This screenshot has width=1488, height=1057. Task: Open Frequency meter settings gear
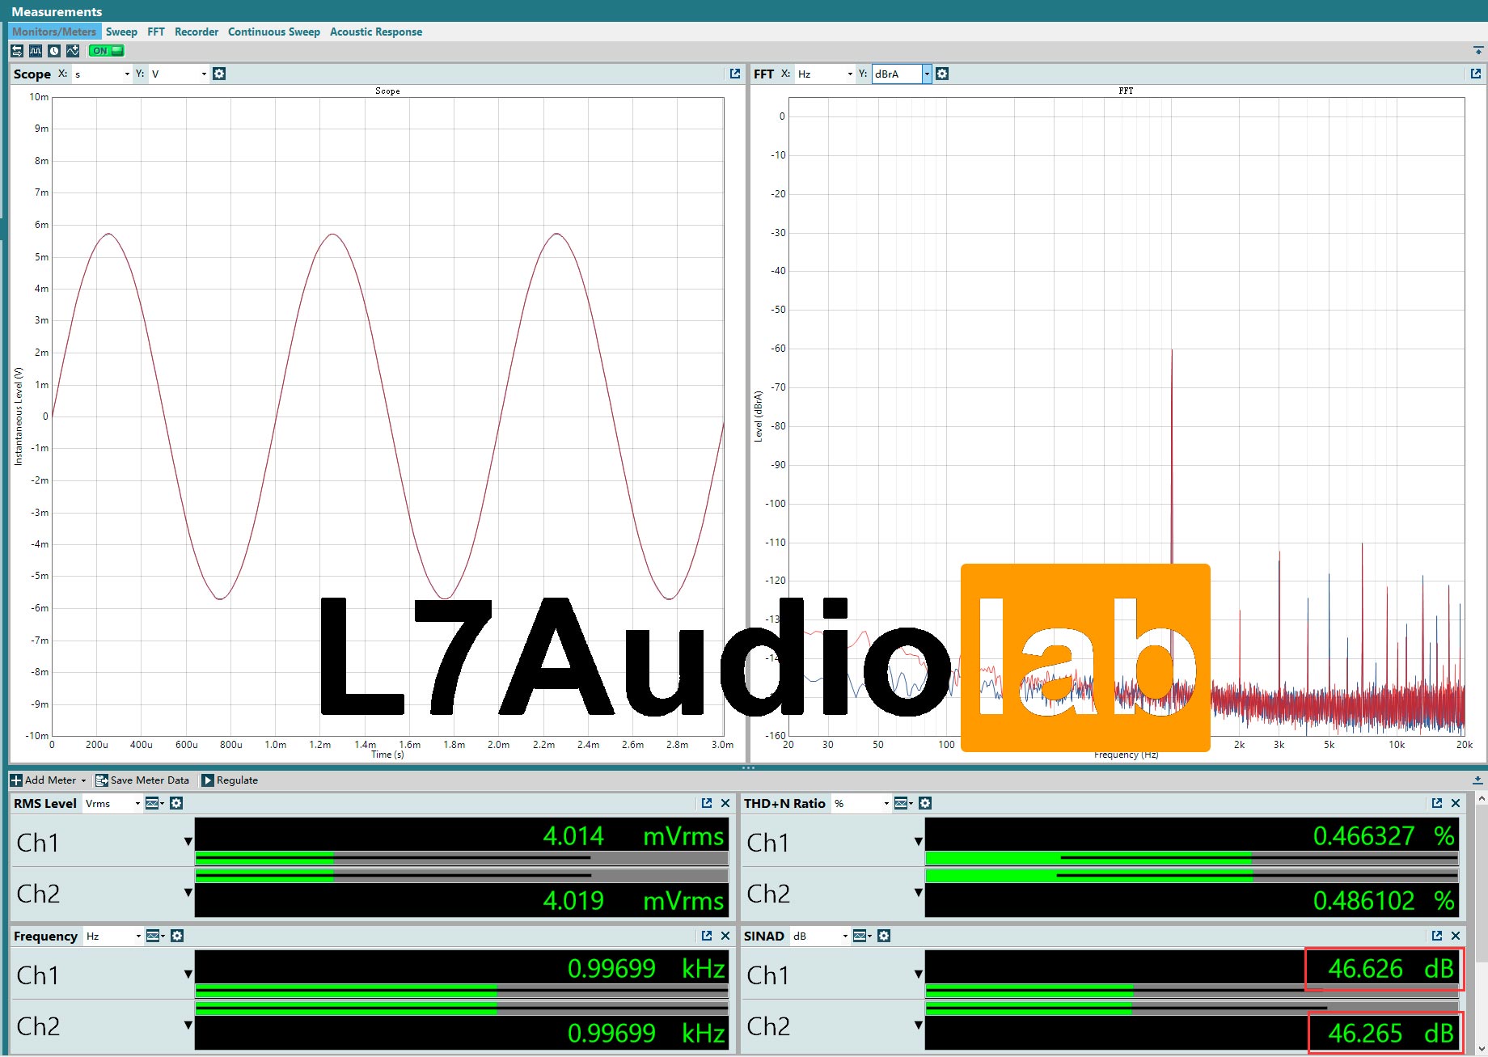click(178, 936)
